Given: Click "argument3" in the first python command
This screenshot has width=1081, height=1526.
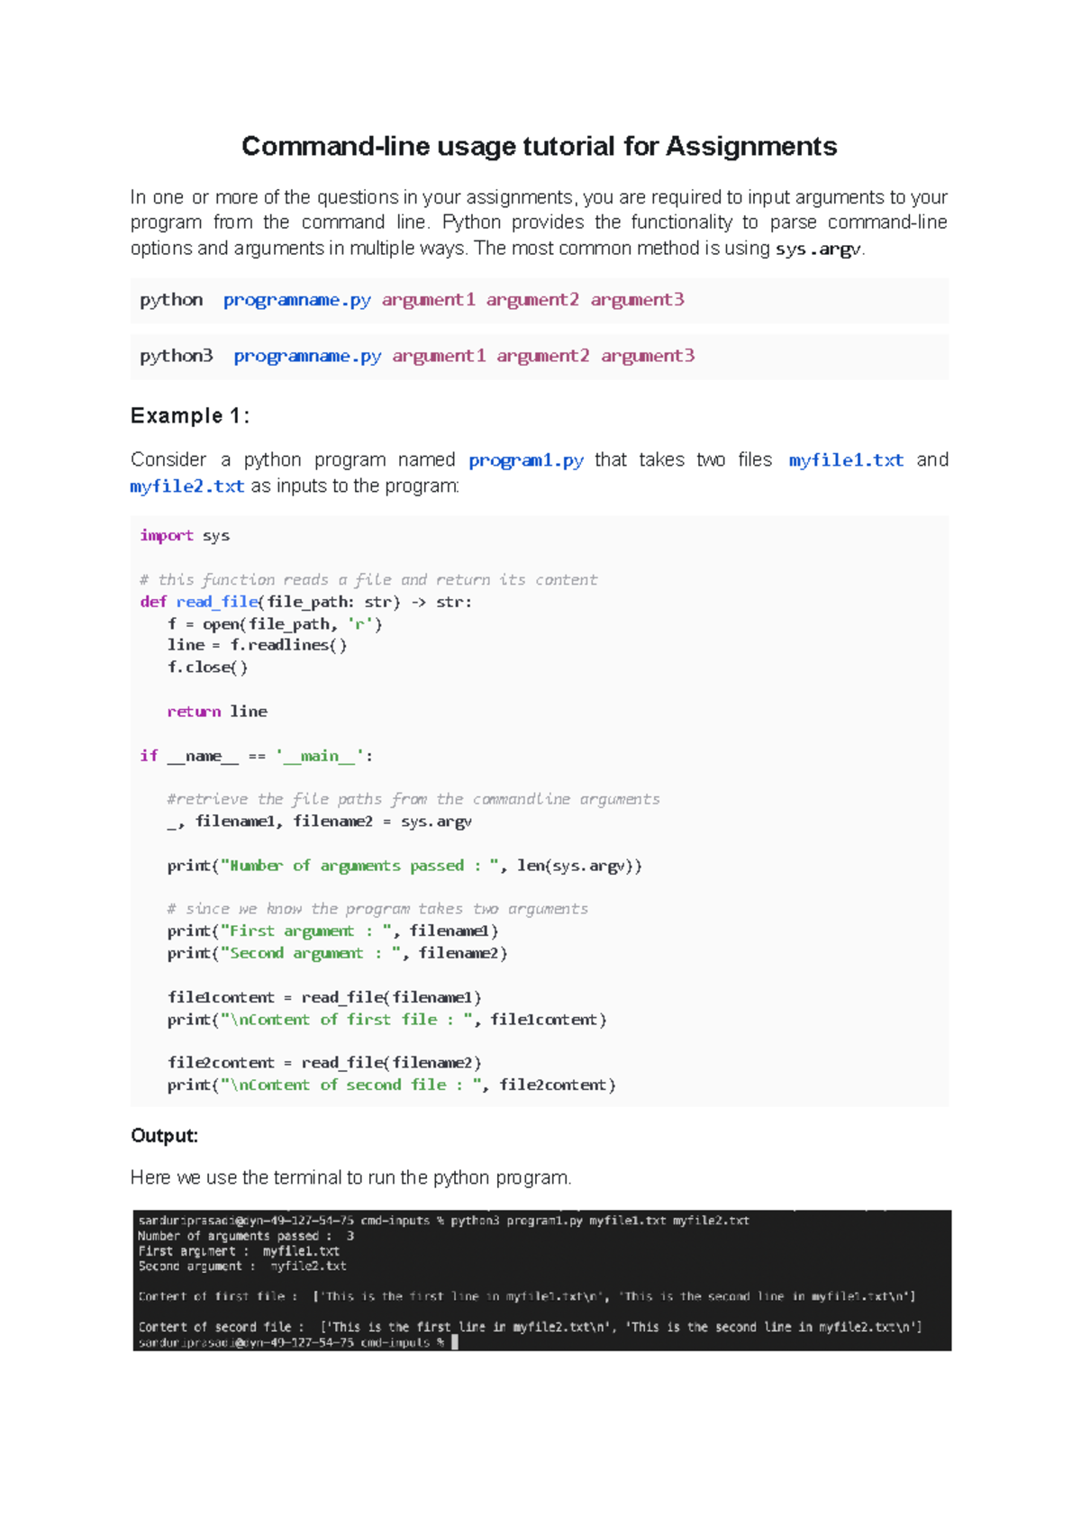Looking at the screenshot, I should [637, 299].
